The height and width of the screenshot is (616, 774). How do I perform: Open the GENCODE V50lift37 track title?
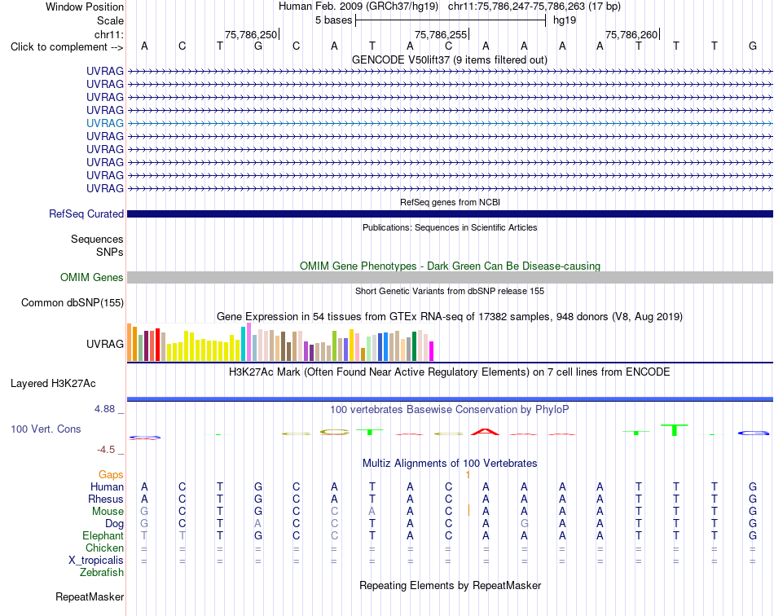tap(450, 59)
